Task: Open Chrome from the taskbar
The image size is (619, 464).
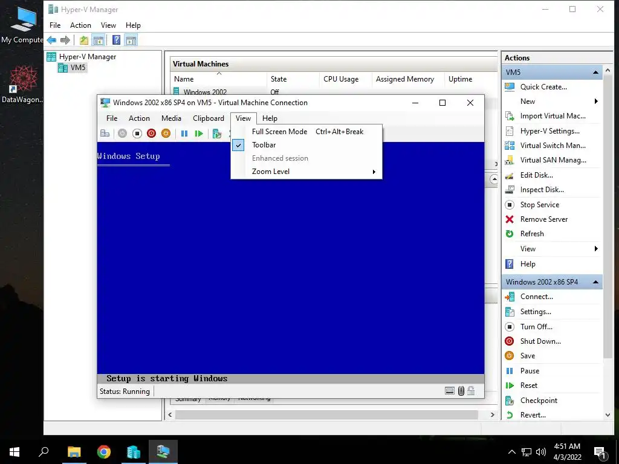Action: 104,452
